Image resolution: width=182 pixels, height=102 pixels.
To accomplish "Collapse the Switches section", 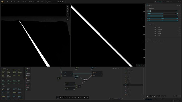I will click(147, 25).
